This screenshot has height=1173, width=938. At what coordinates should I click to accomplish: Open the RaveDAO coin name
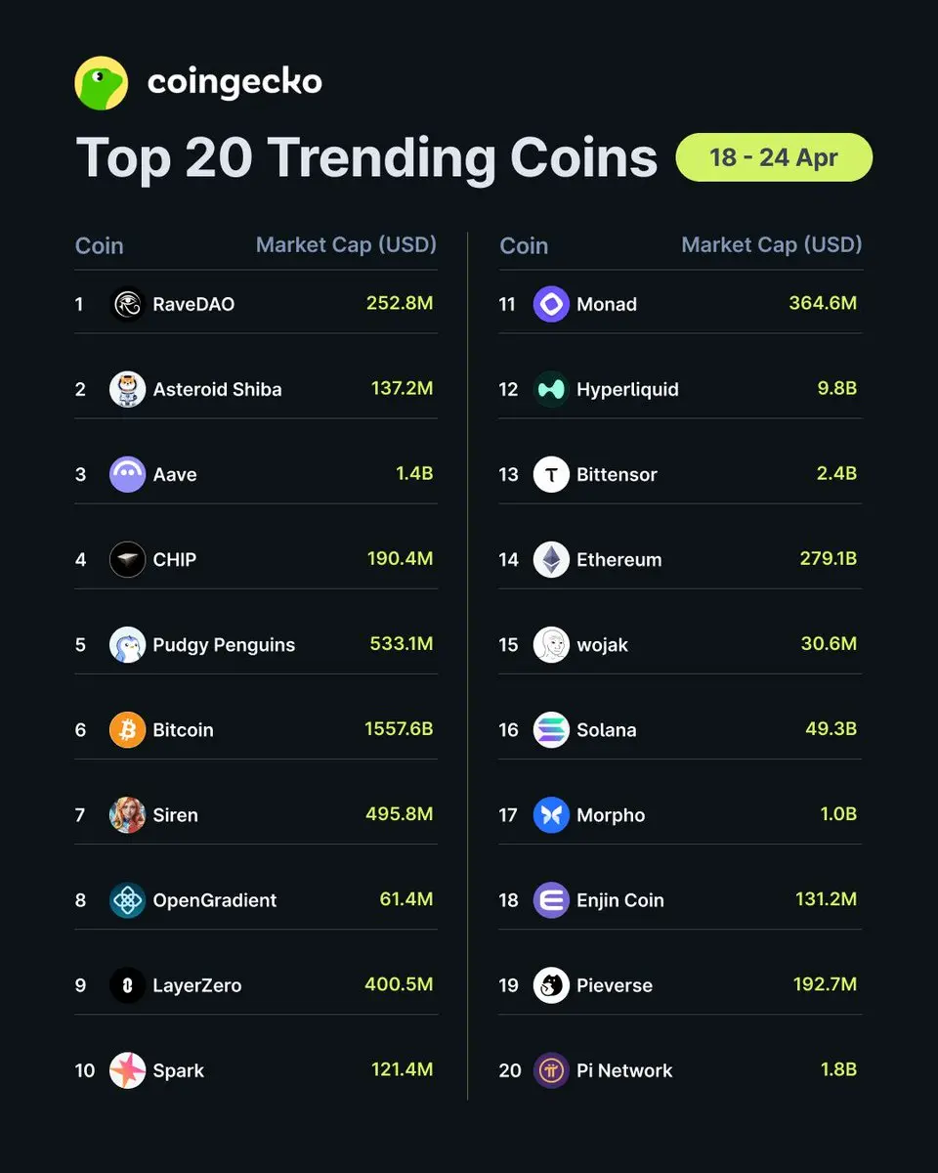click(x=193, y=305)
